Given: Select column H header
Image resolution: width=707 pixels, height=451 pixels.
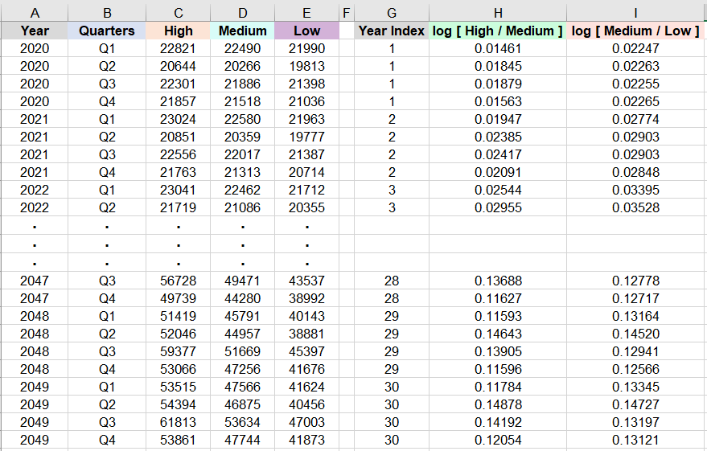Looking at the screenshot, I should [x=498, y=13].
